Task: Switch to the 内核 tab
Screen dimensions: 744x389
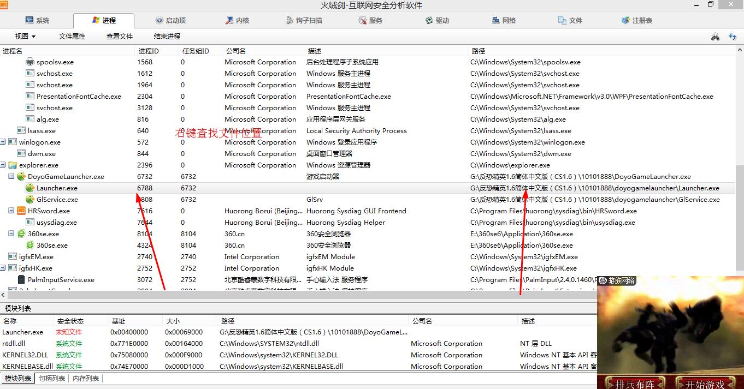Action: pos(237,21)
